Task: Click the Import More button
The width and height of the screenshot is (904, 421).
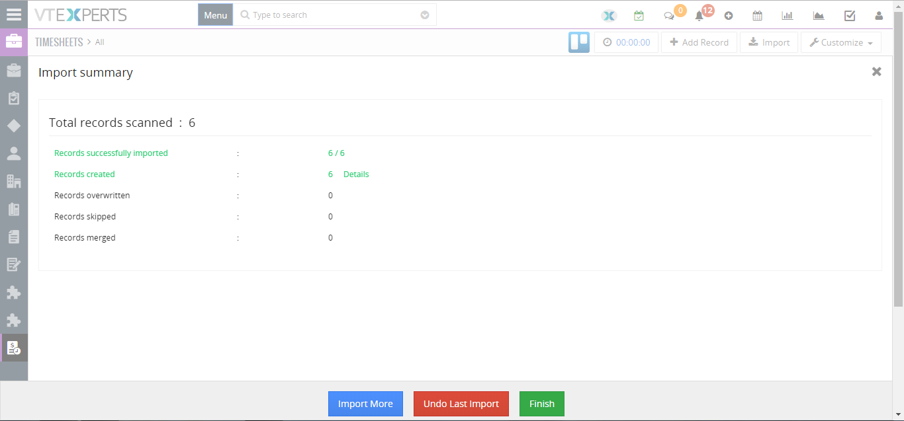Action: (365, 404)
